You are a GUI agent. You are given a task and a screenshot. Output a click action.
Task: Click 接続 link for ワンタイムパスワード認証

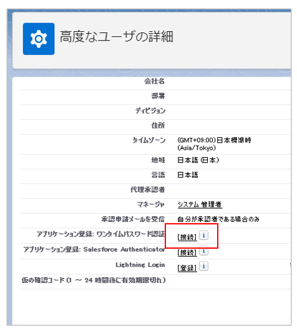(187, 237)
